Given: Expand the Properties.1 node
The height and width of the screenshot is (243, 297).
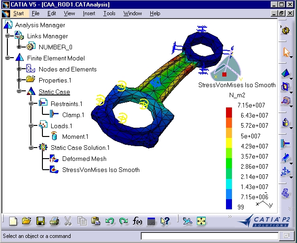Looking at the screenshot, I should [19, 80].
